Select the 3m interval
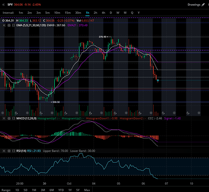Viewport: 209px width, 192px height. point(38,13)
